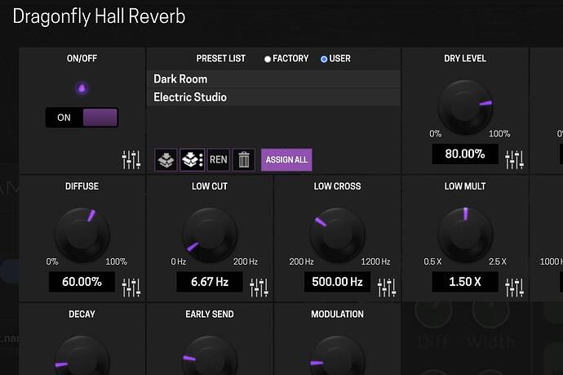Open the mixer assign icon beside DRY LEVEL

(515, 159)
